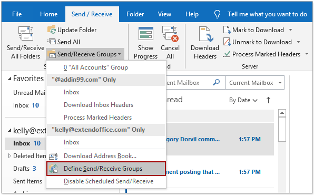Collapse the kelly@ext account tree
This screenshot has height=195, width=314.
click(9, 131)
